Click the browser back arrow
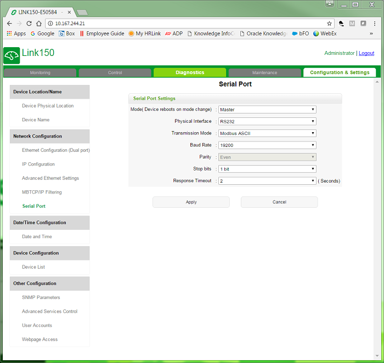Screen dimensions: 384x363 (9, 24)
